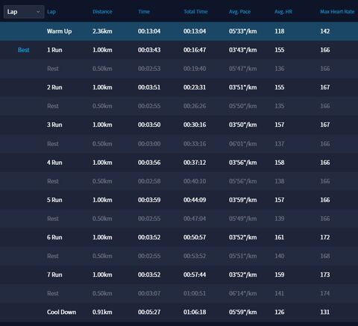This screenshot has height=326, width=358.
Task: Select the 7 Run lap name
Action: pos(54,275)
